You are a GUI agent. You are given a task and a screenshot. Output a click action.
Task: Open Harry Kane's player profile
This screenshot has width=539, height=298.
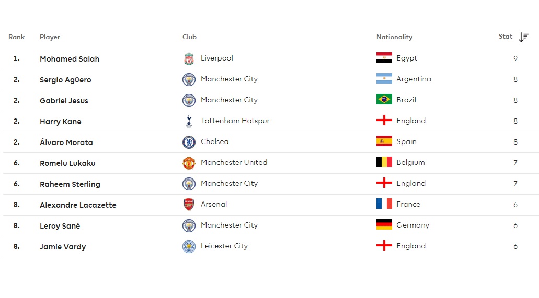61,122
